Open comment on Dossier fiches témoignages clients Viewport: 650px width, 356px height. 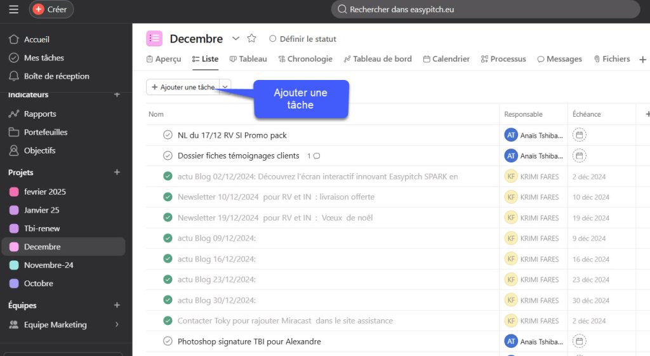[314, 156]
